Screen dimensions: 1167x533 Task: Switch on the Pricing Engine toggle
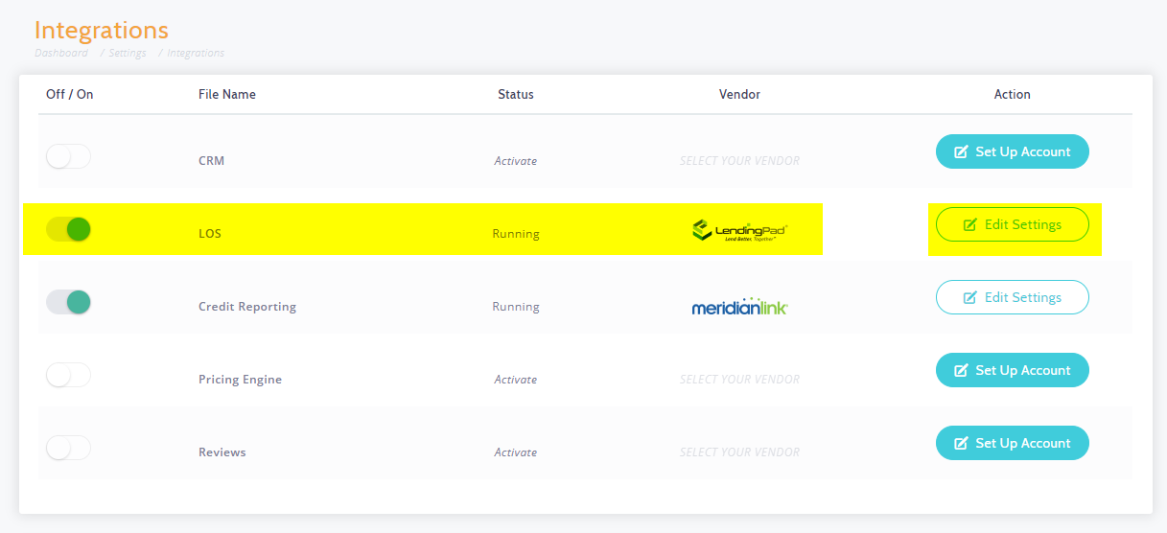click(x=68, y=375)
